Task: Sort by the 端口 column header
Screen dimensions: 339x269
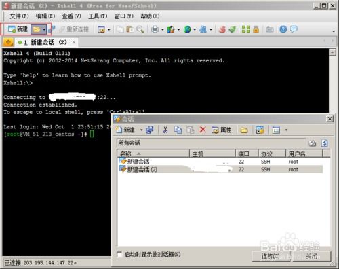Action: 247,154
